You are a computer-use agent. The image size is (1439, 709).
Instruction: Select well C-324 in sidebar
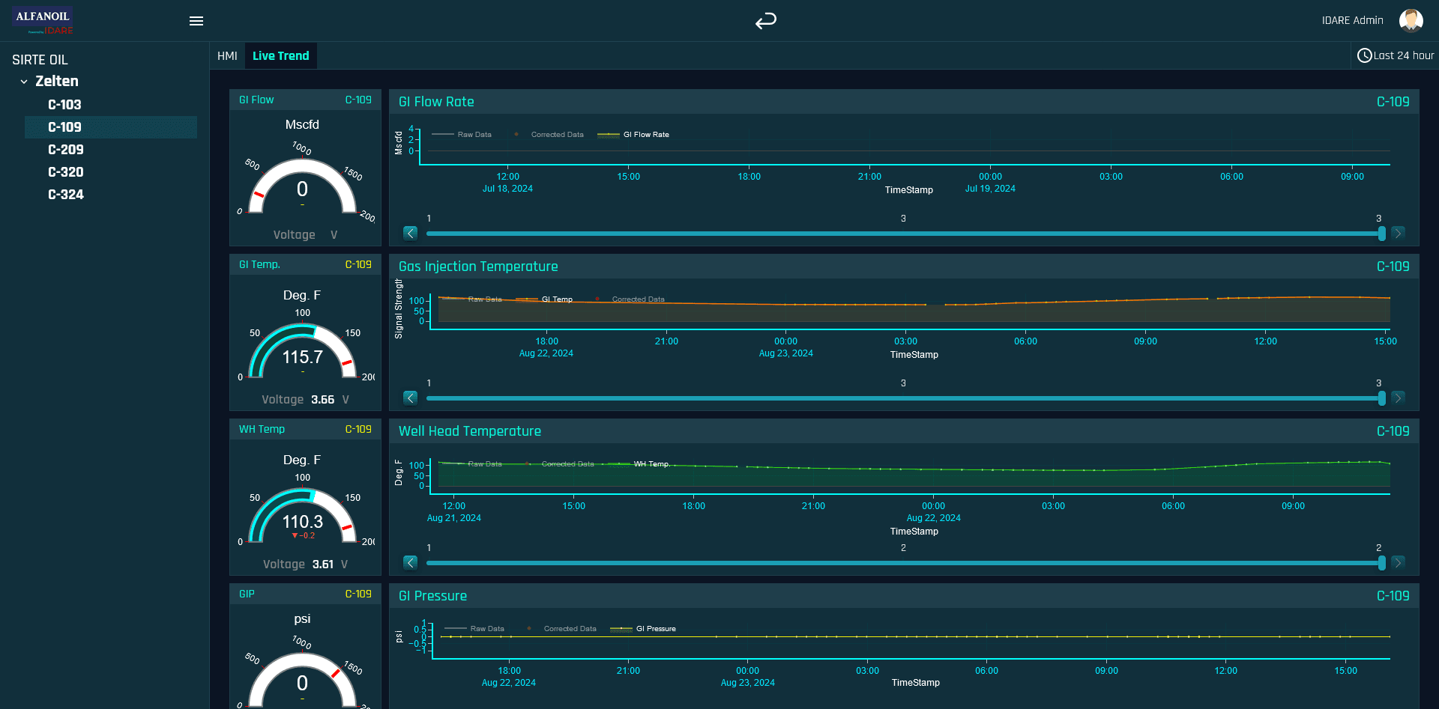pyautogui.click(x=66, y=195)
